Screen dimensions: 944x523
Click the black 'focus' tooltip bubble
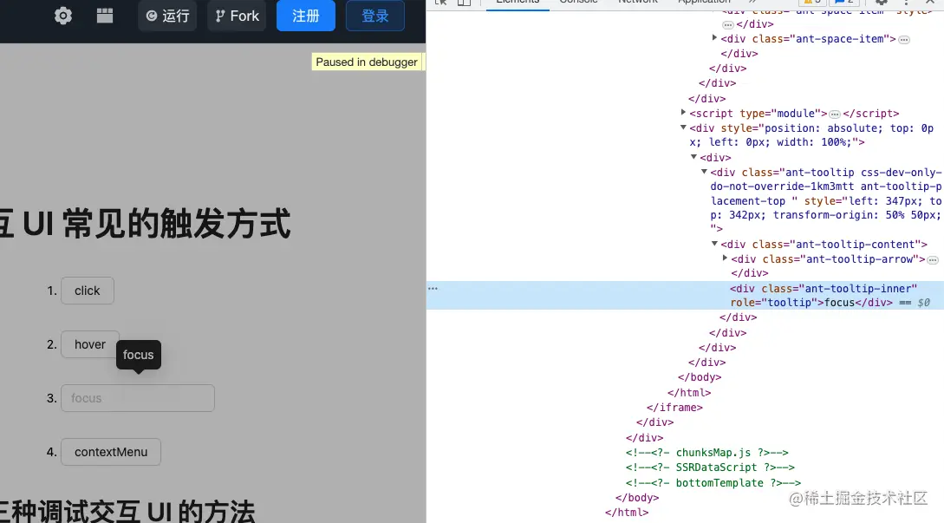139,355
